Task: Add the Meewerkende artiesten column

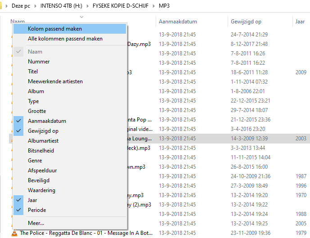Action: click(55, 81)
